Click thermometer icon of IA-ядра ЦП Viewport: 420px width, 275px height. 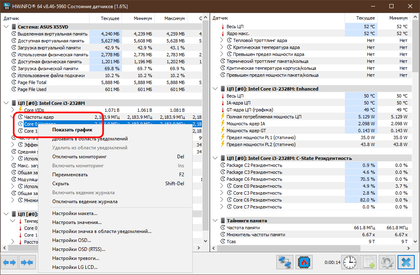222,103
